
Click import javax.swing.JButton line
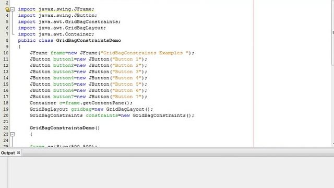57,15
